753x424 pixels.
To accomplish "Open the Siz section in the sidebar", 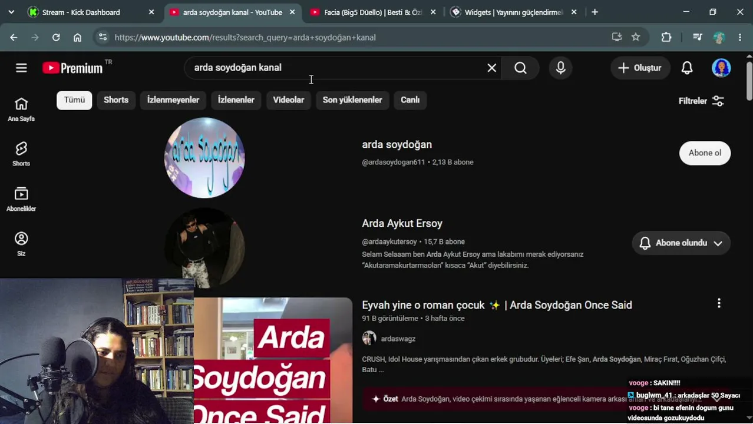I will (x=21, y=244).
